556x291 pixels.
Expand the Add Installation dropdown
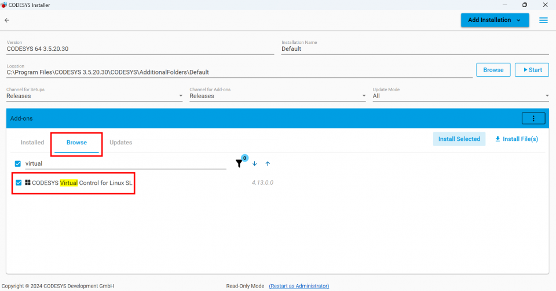coord(495,20)
